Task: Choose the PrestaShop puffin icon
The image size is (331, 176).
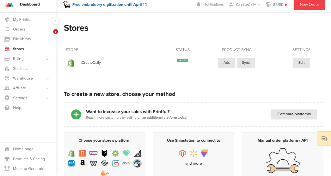Action: pos(137,163)
